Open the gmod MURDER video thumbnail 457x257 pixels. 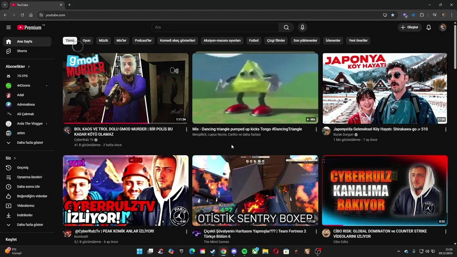[126, 88]
